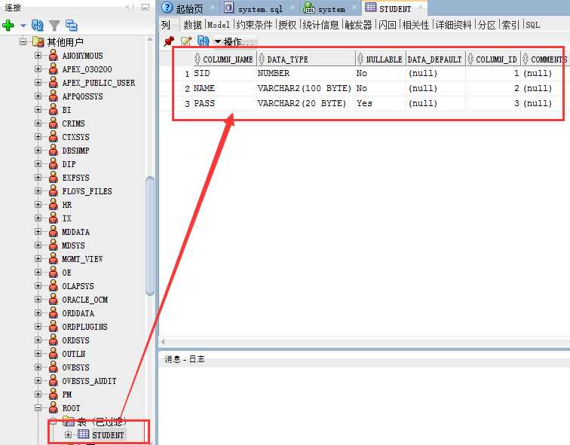
Task: Open the Model sub-tab
Action: (x=219, y=25)
